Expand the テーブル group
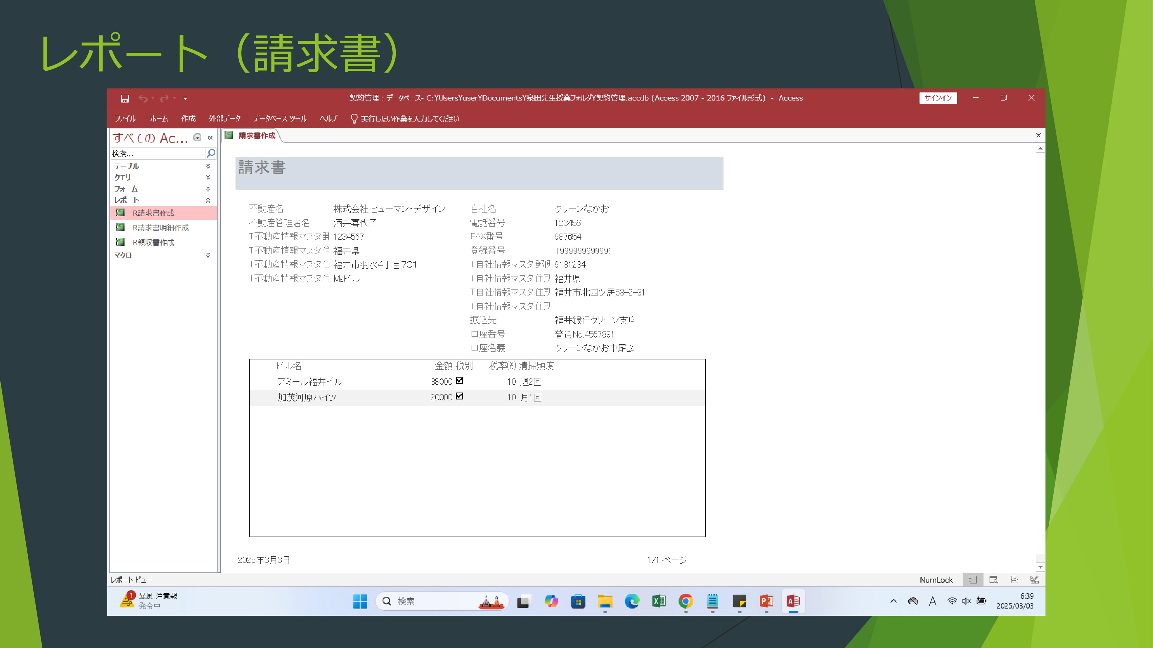 coord(208,166)
